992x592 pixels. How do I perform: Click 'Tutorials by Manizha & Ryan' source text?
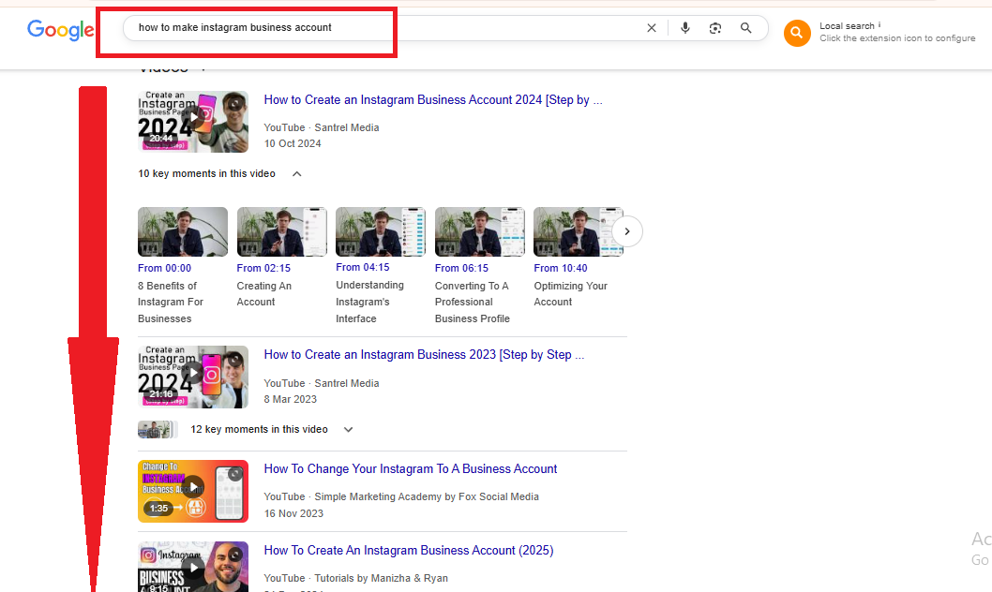pyautogui.click(x=381, y=578)
